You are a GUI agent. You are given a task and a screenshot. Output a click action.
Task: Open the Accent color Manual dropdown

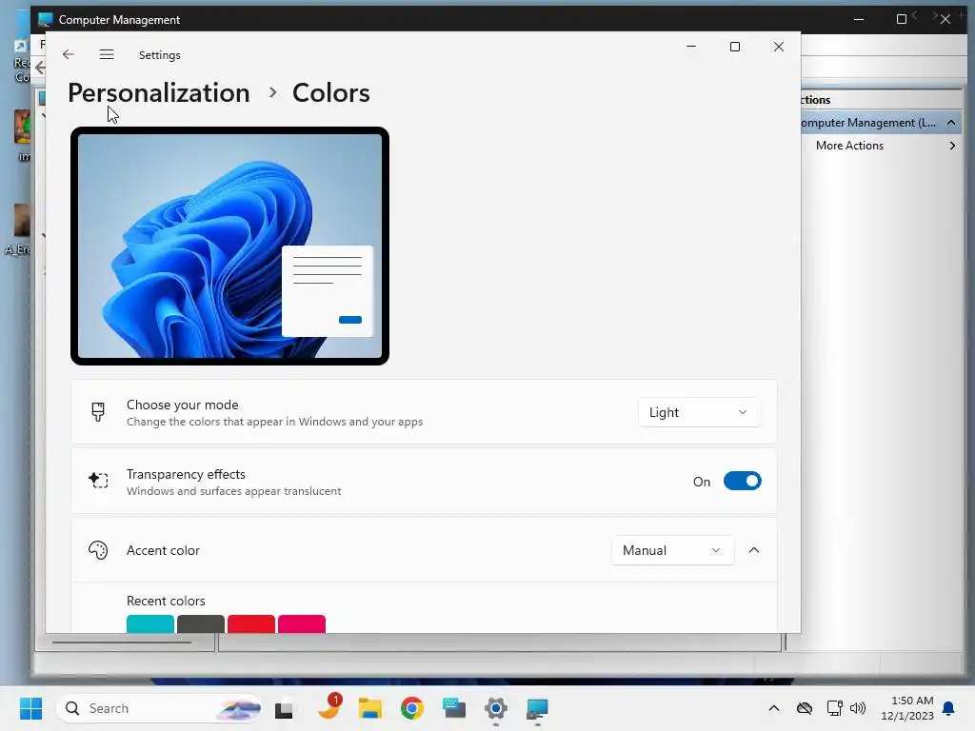pos(672,550)
